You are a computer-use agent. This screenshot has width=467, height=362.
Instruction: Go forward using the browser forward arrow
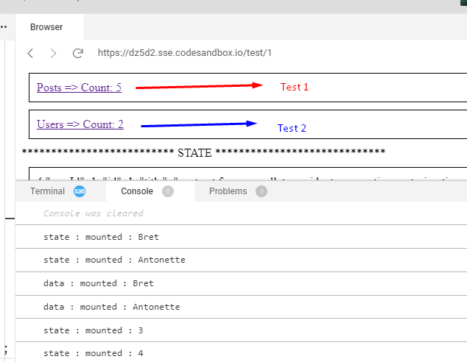(x=53, y=54)
